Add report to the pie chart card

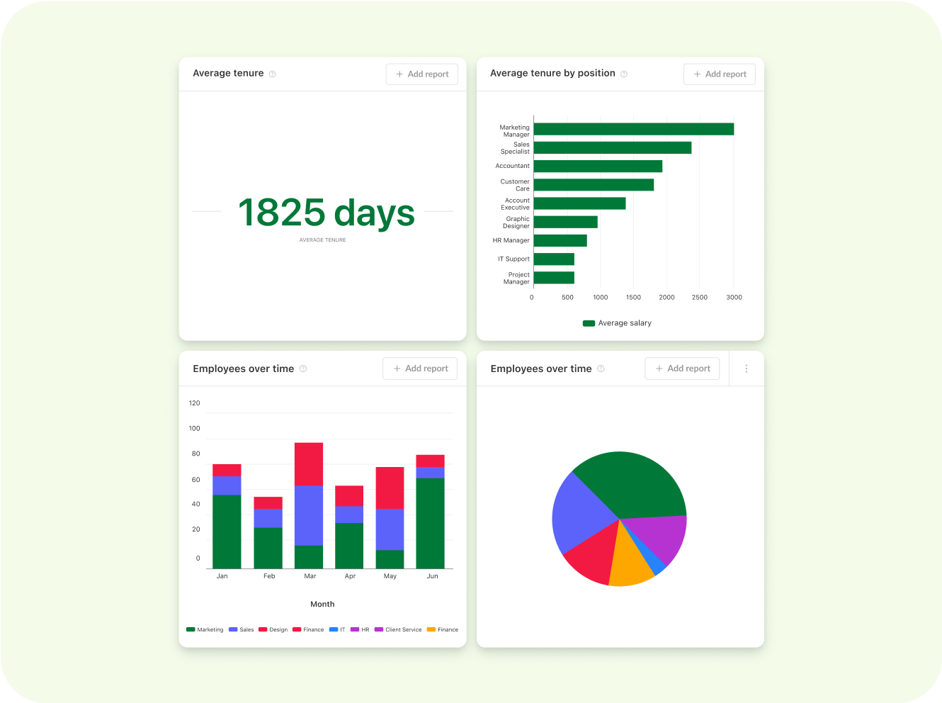(682, 369)
